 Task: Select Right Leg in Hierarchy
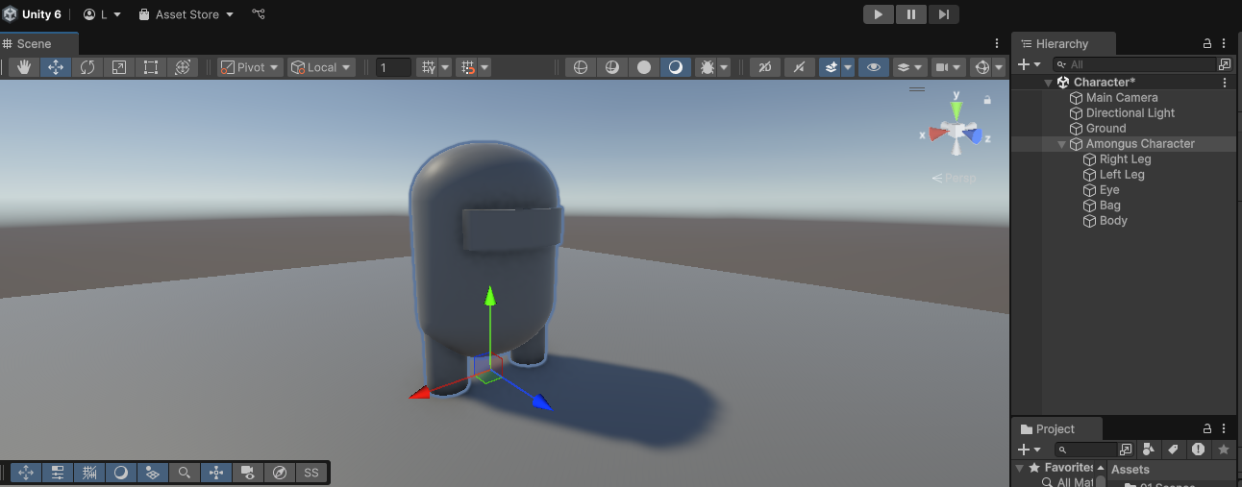pos(1125,159)
